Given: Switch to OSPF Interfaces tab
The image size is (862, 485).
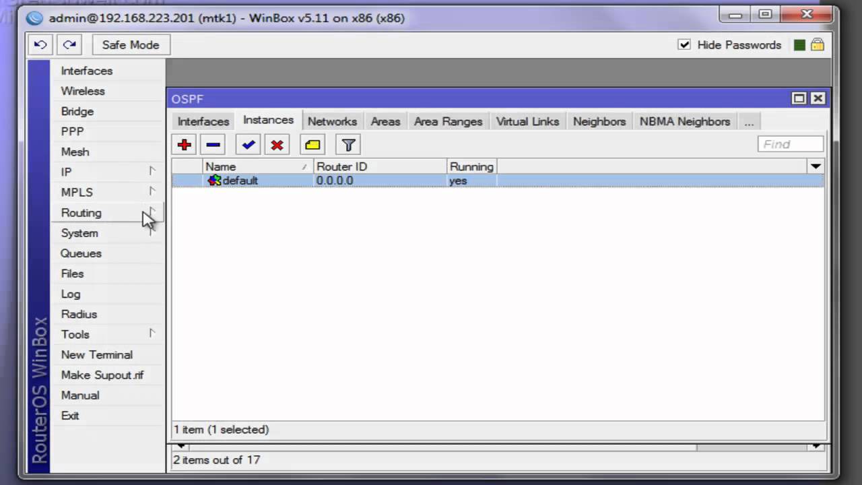Looking at the screenshot, I should pyautogui.click(x=203, y=122).
